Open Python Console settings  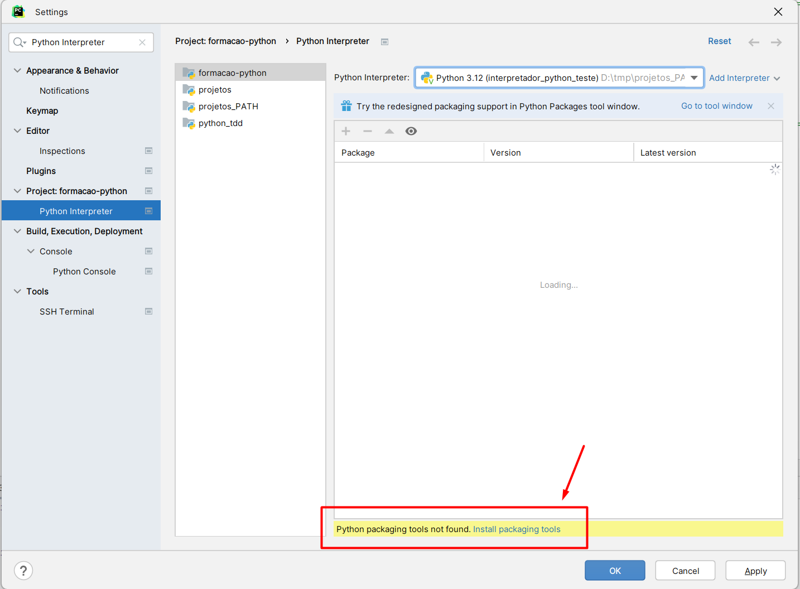(84, 271)
